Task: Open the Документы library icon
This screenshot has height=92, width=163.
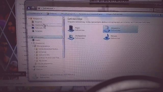Action: click(x=107, y=29)
